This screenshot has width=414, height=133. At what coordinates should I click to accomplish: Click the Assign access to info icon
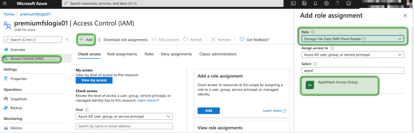332,48
